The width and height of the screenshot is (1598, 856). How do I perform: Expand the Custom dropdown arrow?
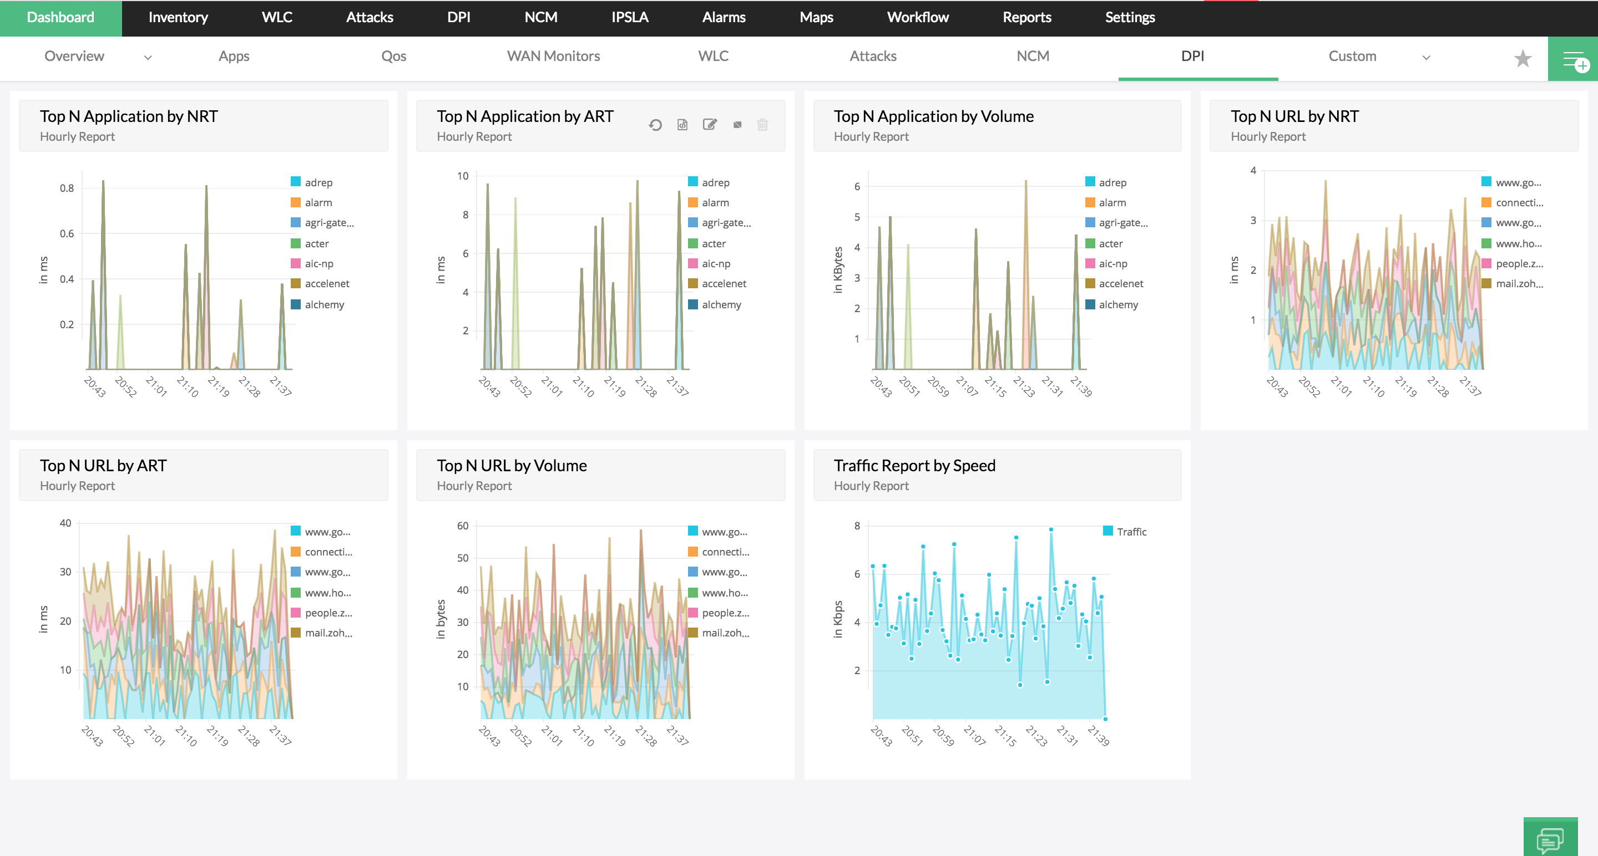(x=1426, y=58)
